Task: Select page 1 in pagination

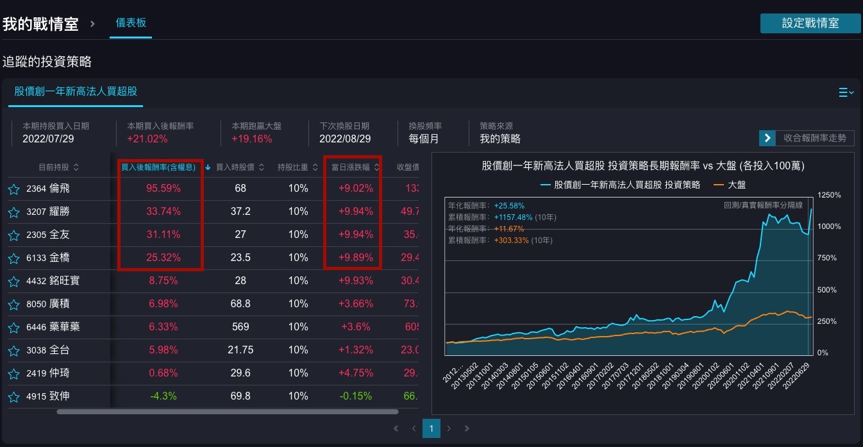Action: point(432,428)
